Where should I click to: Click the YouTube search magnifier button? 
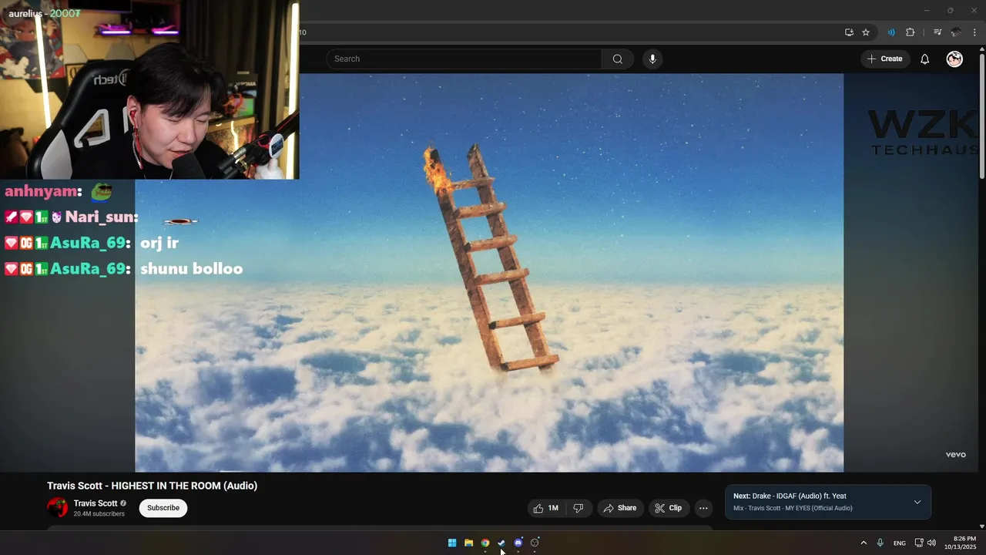[x=618, y=59]
